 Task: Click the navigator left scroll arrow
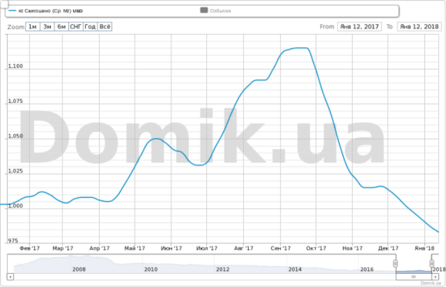(10, 276)
